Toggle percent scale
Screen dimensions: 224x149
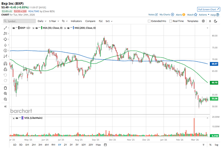coord(210,145)
